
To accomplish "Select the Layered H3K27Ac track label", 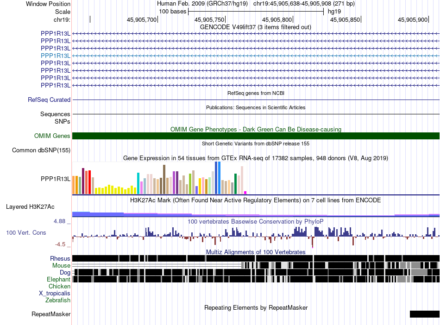I will click(x=30, y=207).
